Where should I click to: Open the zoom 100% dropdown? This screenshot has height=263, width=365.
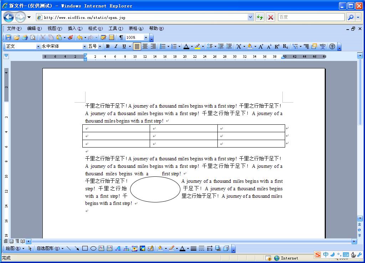point(146,37)
